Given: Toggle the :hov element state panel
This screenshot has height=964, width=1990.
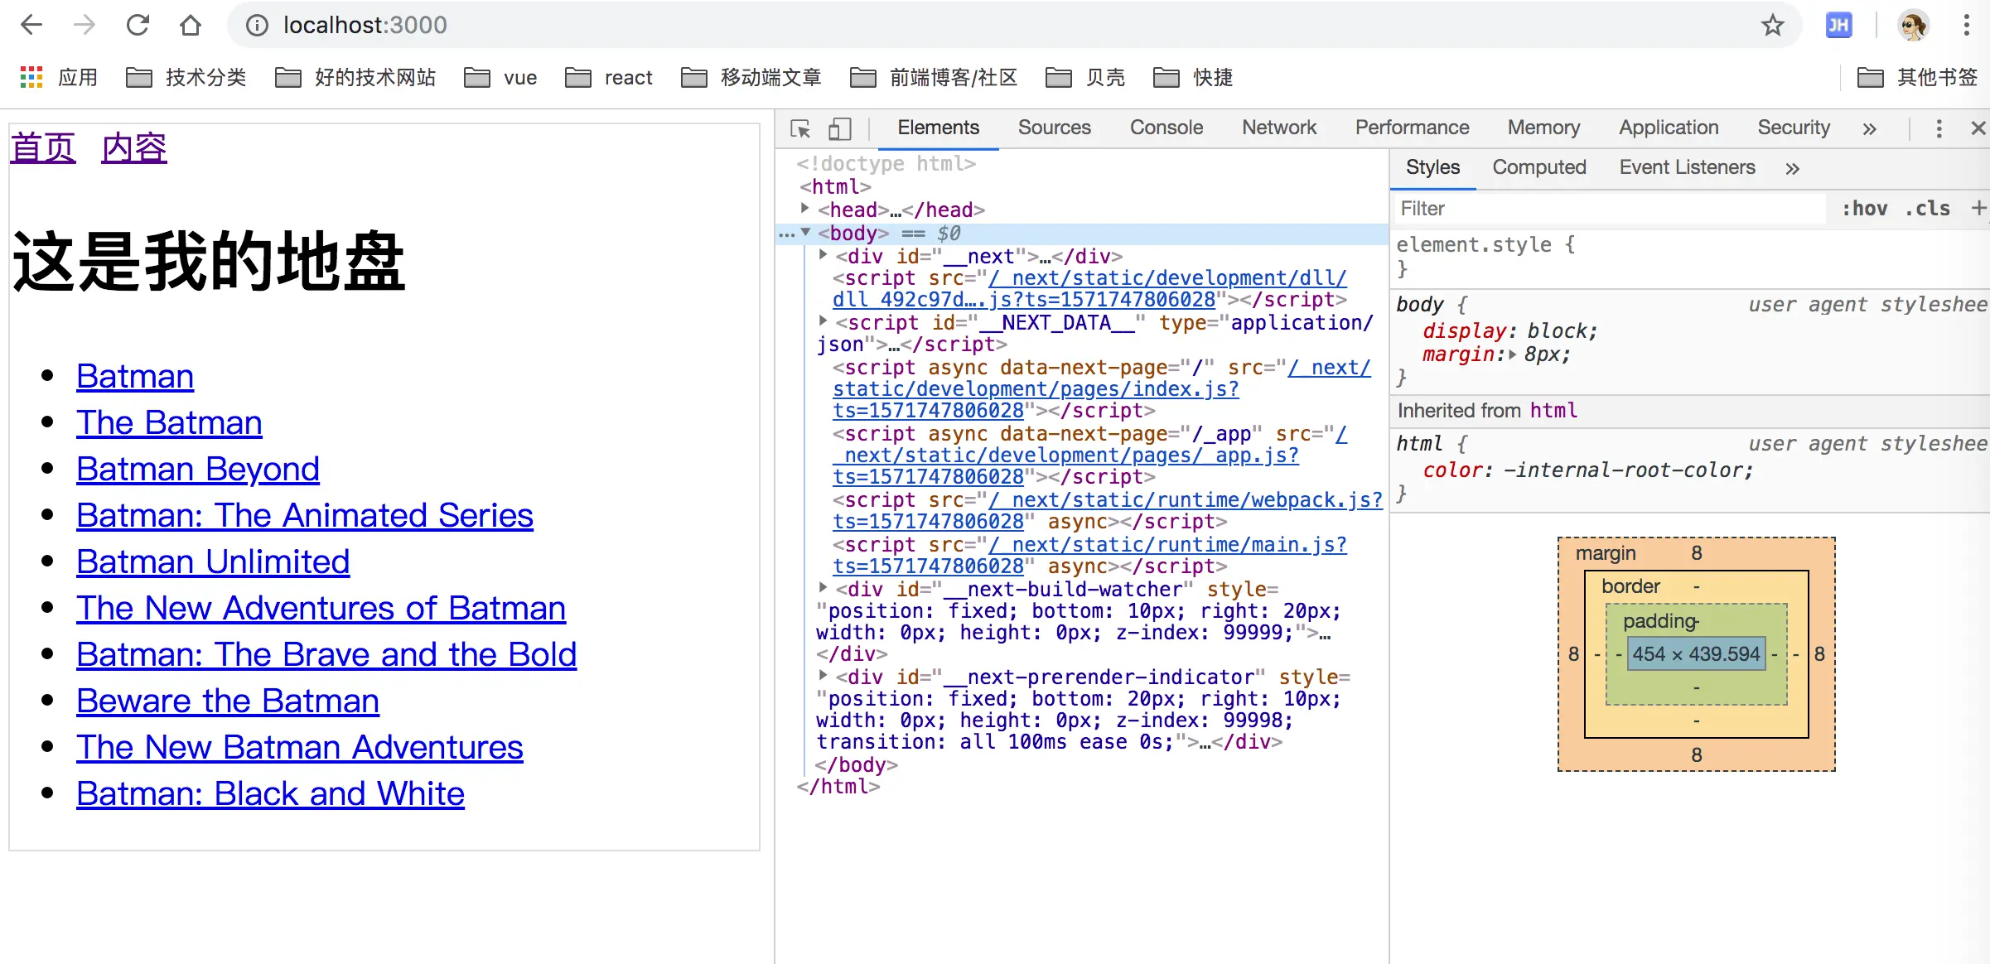Looking at the screenshot, I should tap(1864, 208).
